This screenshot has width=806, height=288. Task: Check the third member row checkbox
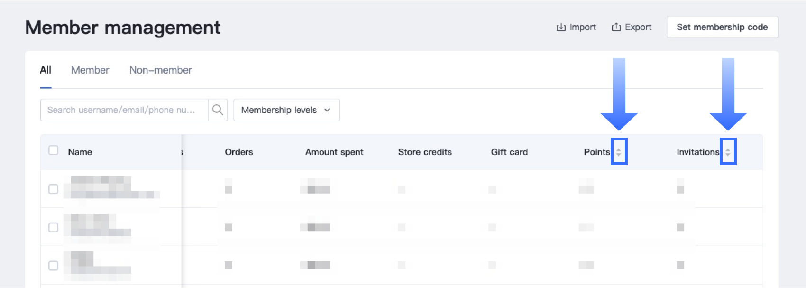(x=54, y=266)
